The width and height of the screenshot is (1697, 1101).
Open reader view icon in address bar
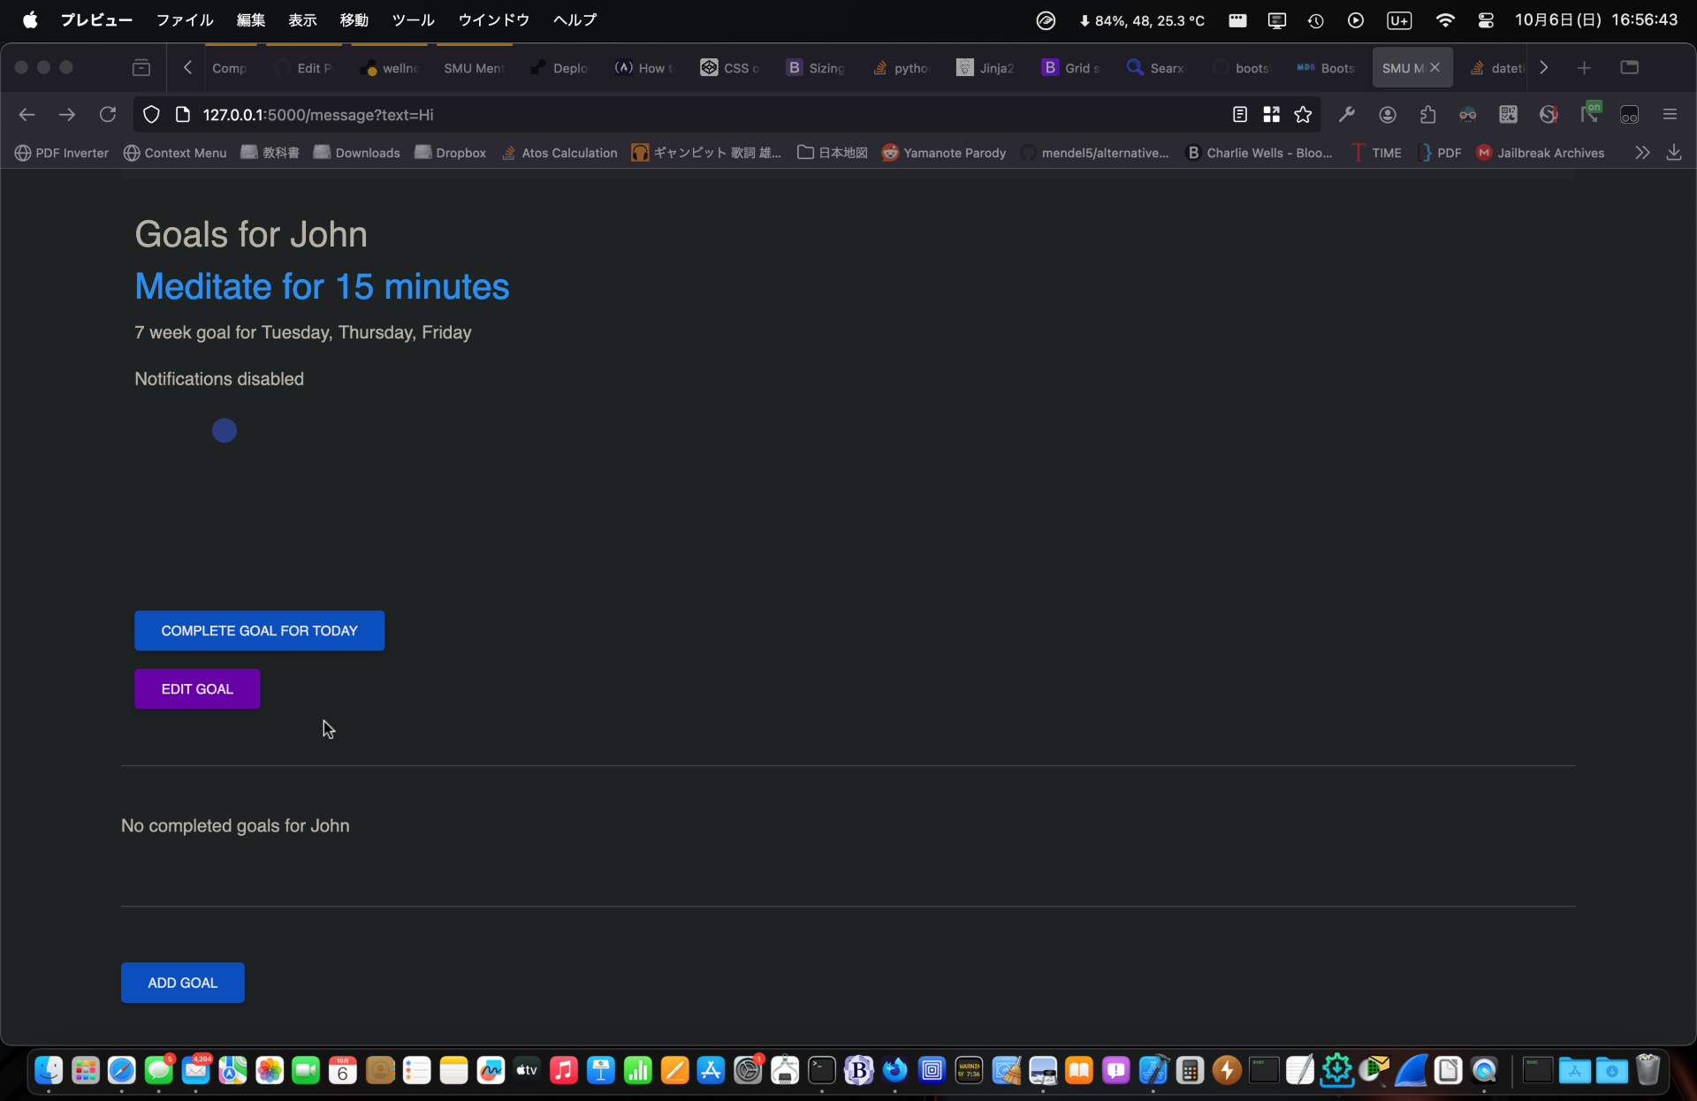(x=1240, y=115)
